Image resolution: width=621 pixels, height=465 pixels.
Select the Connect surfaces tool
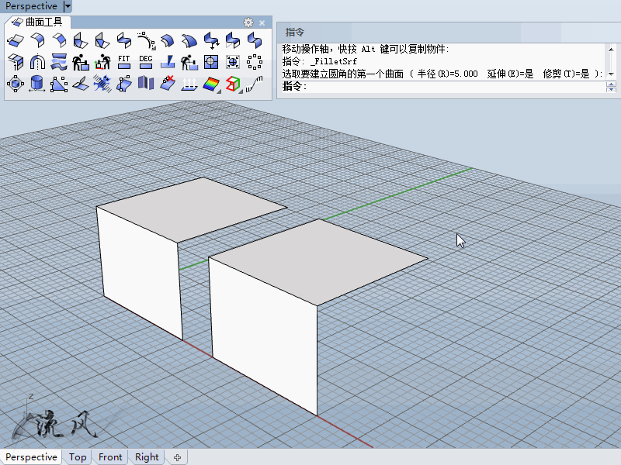click(x=16, y=62)
